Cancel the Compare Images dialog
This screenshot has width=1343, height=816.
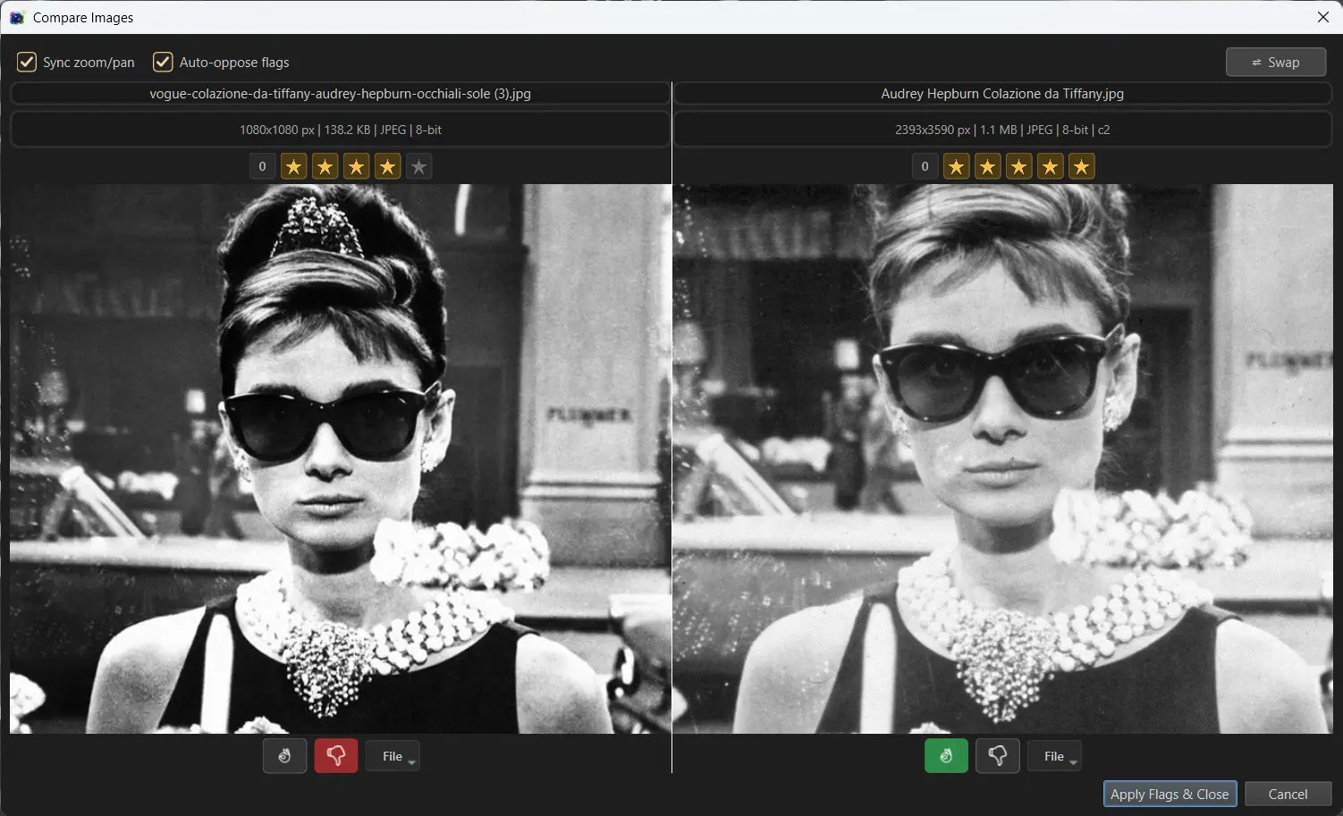point(1288,794)
